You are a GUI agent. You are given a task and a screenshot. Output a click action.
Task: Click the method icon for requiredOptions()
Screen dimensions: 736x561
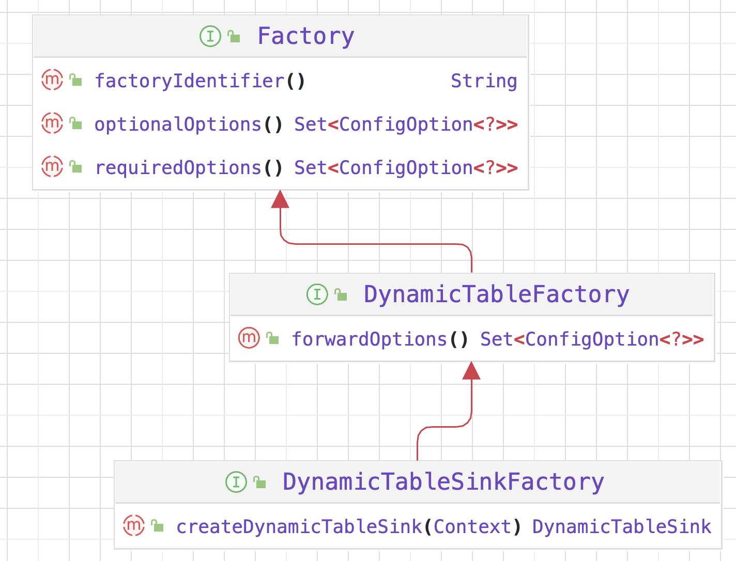pos(52,167)
